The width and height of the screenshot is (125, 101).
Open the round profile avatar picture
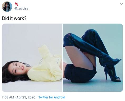[x=7, y=7]
